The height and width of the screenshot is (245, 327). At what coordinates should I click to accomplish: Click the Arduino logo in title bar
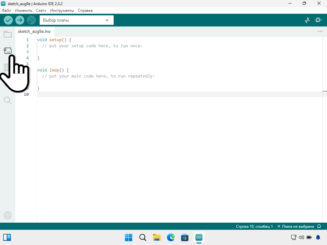tap(3, 4)
